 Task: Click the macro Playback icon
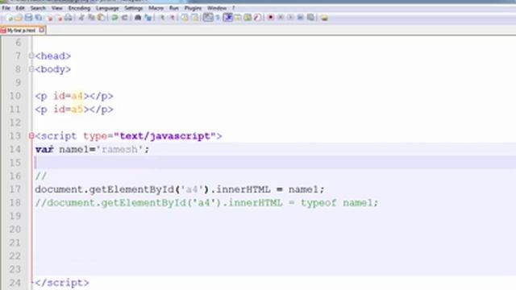click(x=290, y=18)
